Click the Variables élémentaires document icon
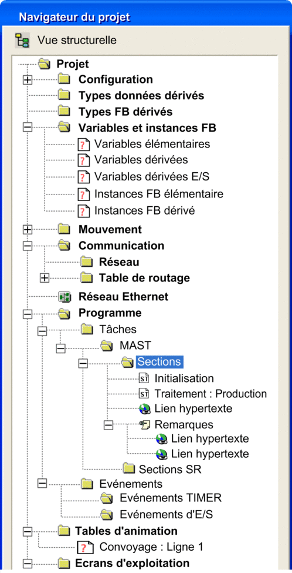292x573 pixels. point(83,145)
